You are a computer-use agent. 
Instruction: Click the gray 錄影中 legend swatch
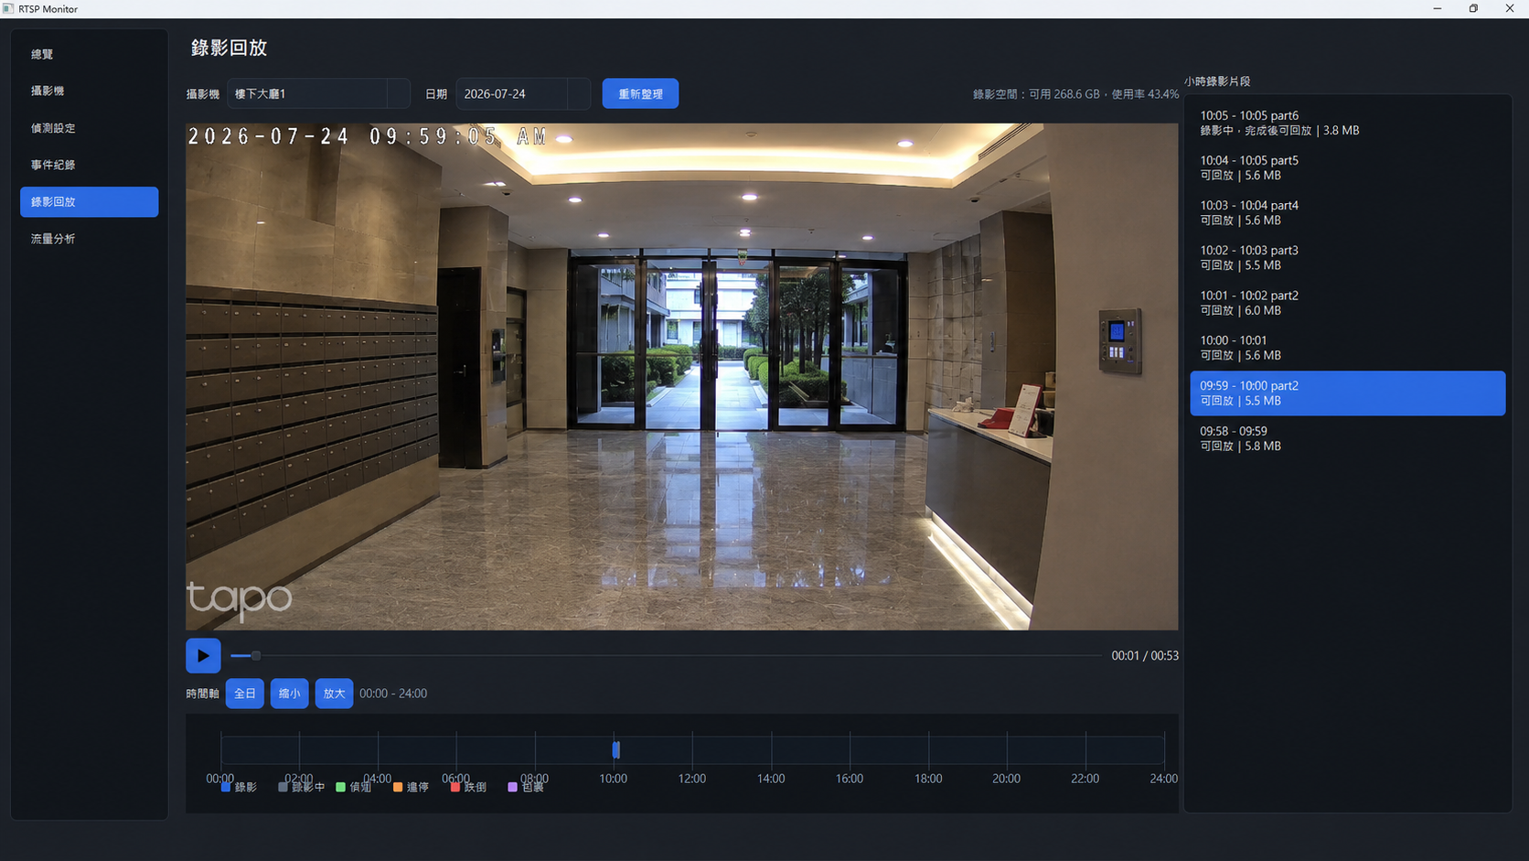(x=283, y=787)
